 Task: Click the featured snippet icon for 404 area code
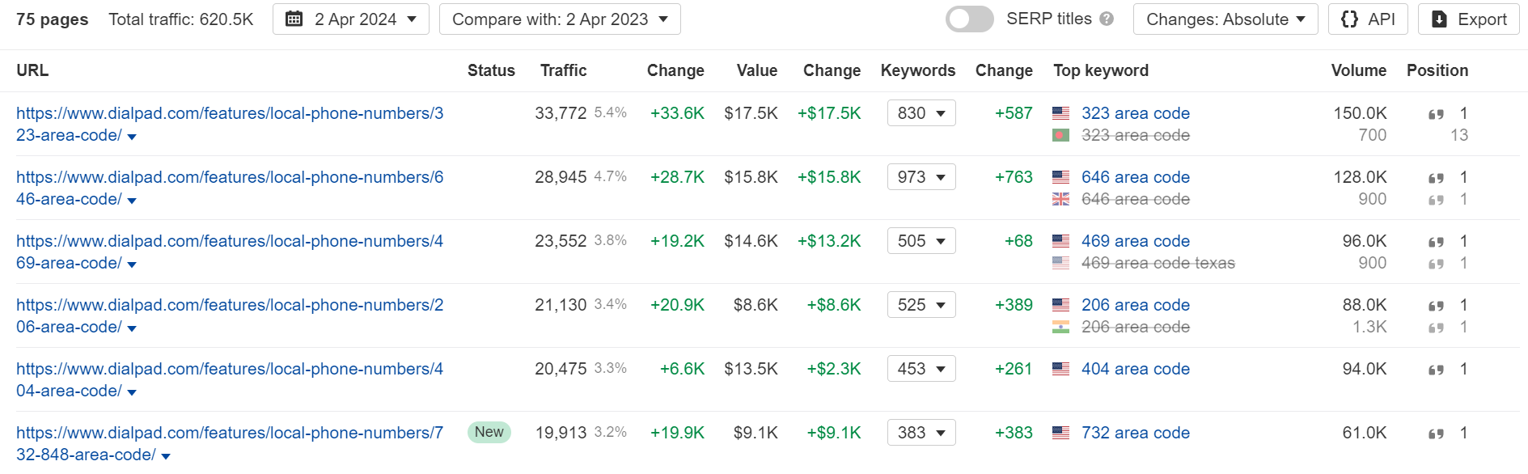tap(1436, 370)
